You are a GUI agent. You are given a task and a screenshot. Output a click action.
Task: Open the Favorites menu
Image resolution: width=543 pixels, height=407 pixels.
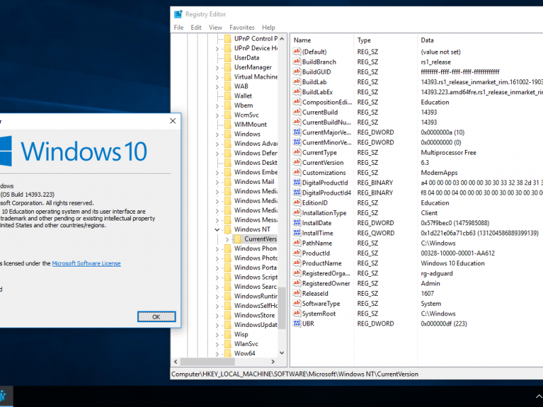point(242,27)
